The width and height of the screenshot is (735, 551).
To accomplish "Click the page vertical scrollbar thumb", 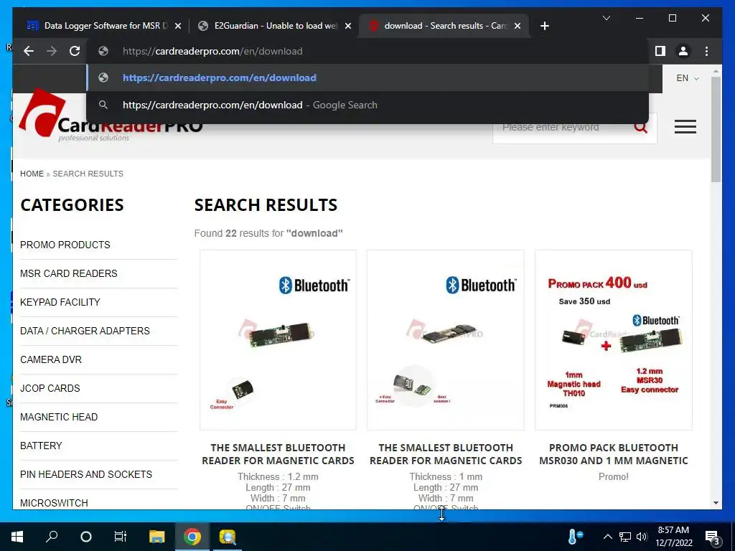I will pyautogui.click(x=716, y=130).
